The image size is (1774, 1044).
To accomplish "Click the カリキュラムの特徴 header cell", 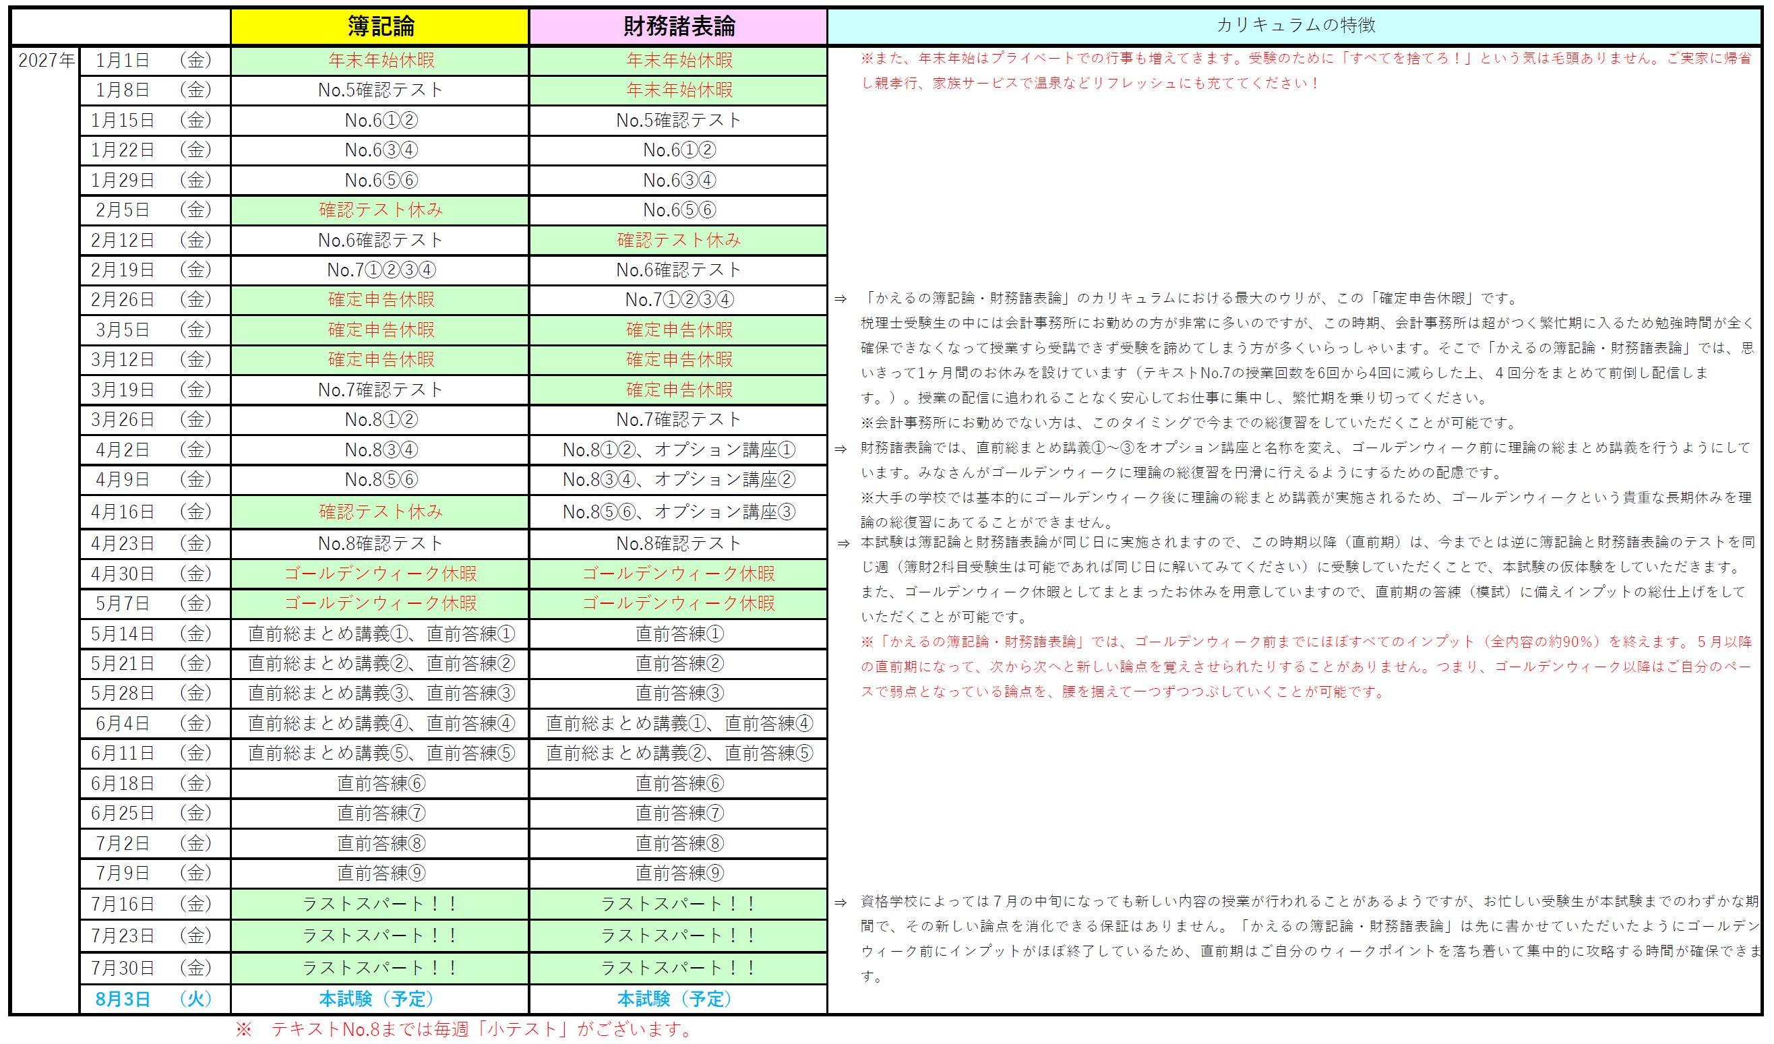I will 1295,27.
